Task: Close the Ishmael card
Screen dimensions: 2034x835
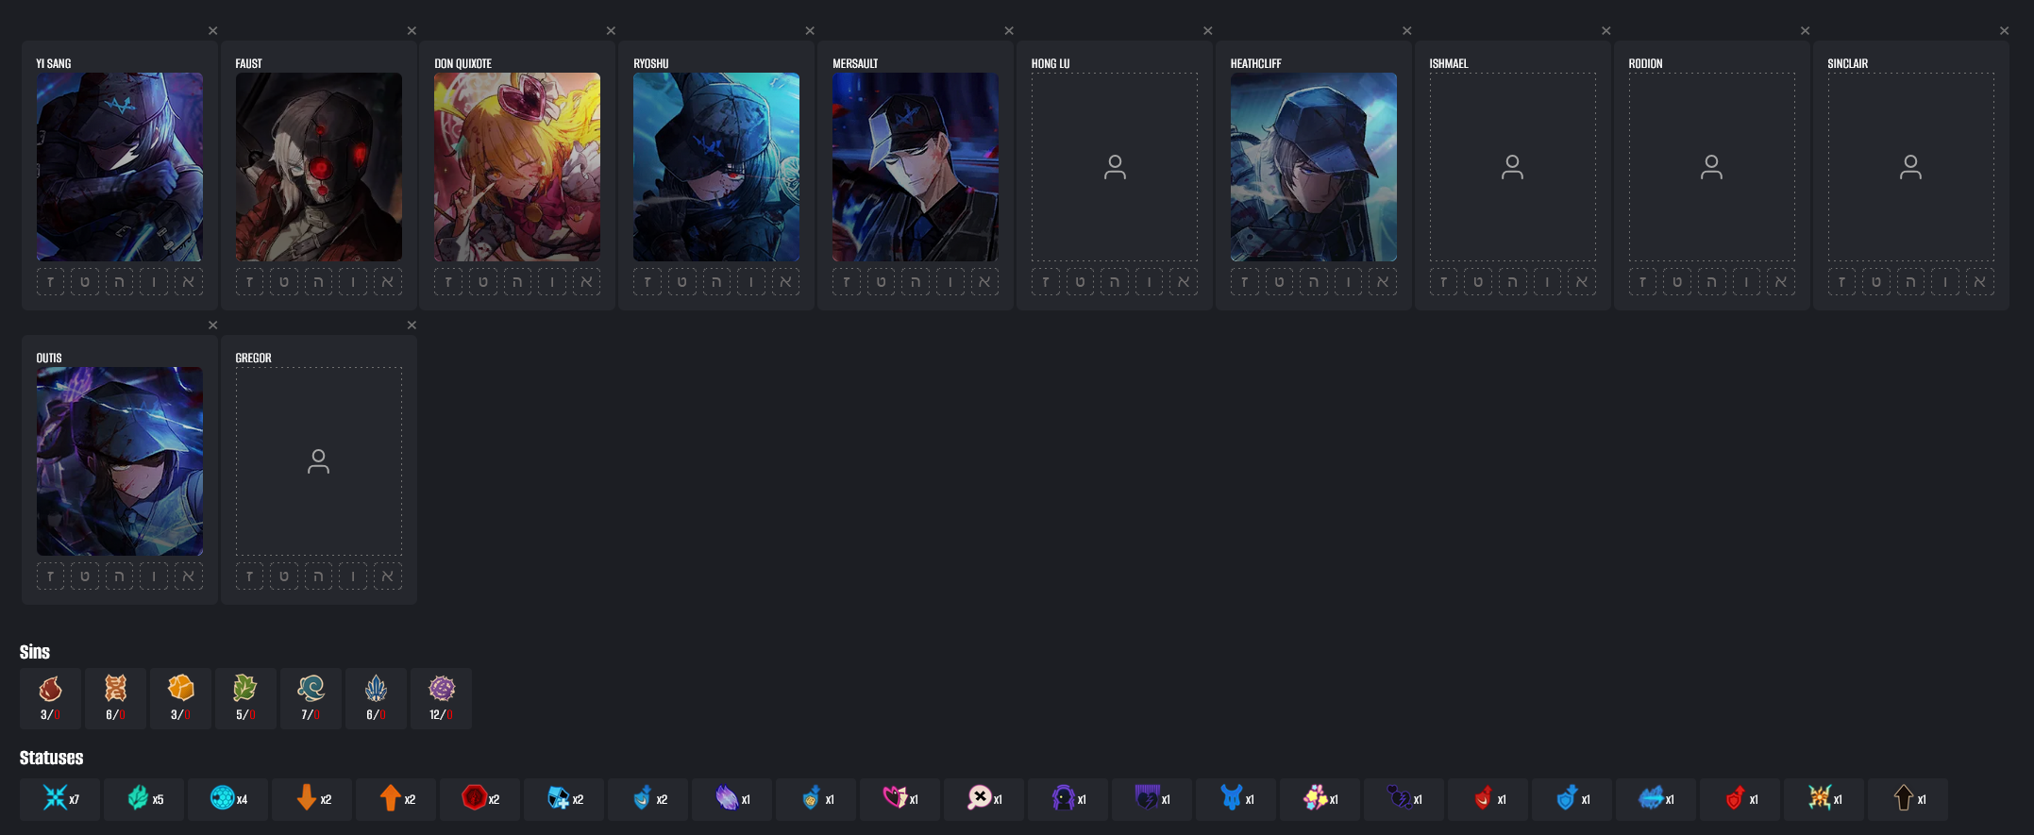Action: pyautogui.click(x=1606, y=31)
